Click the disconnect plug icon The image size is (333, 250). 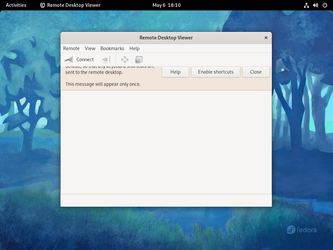[x=106, y=60]
